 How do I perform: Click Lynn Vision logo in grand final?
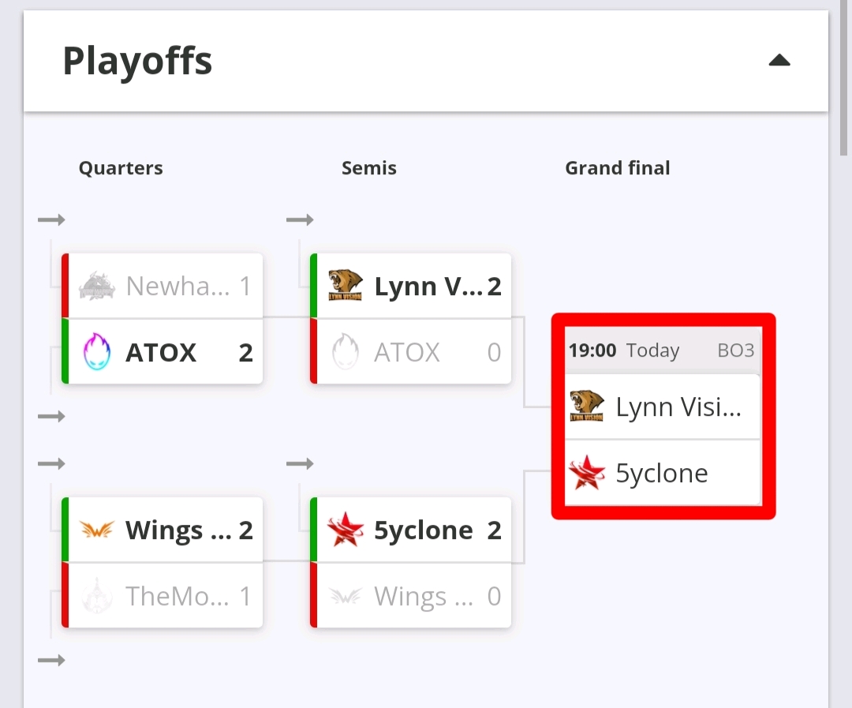point(587,406)
